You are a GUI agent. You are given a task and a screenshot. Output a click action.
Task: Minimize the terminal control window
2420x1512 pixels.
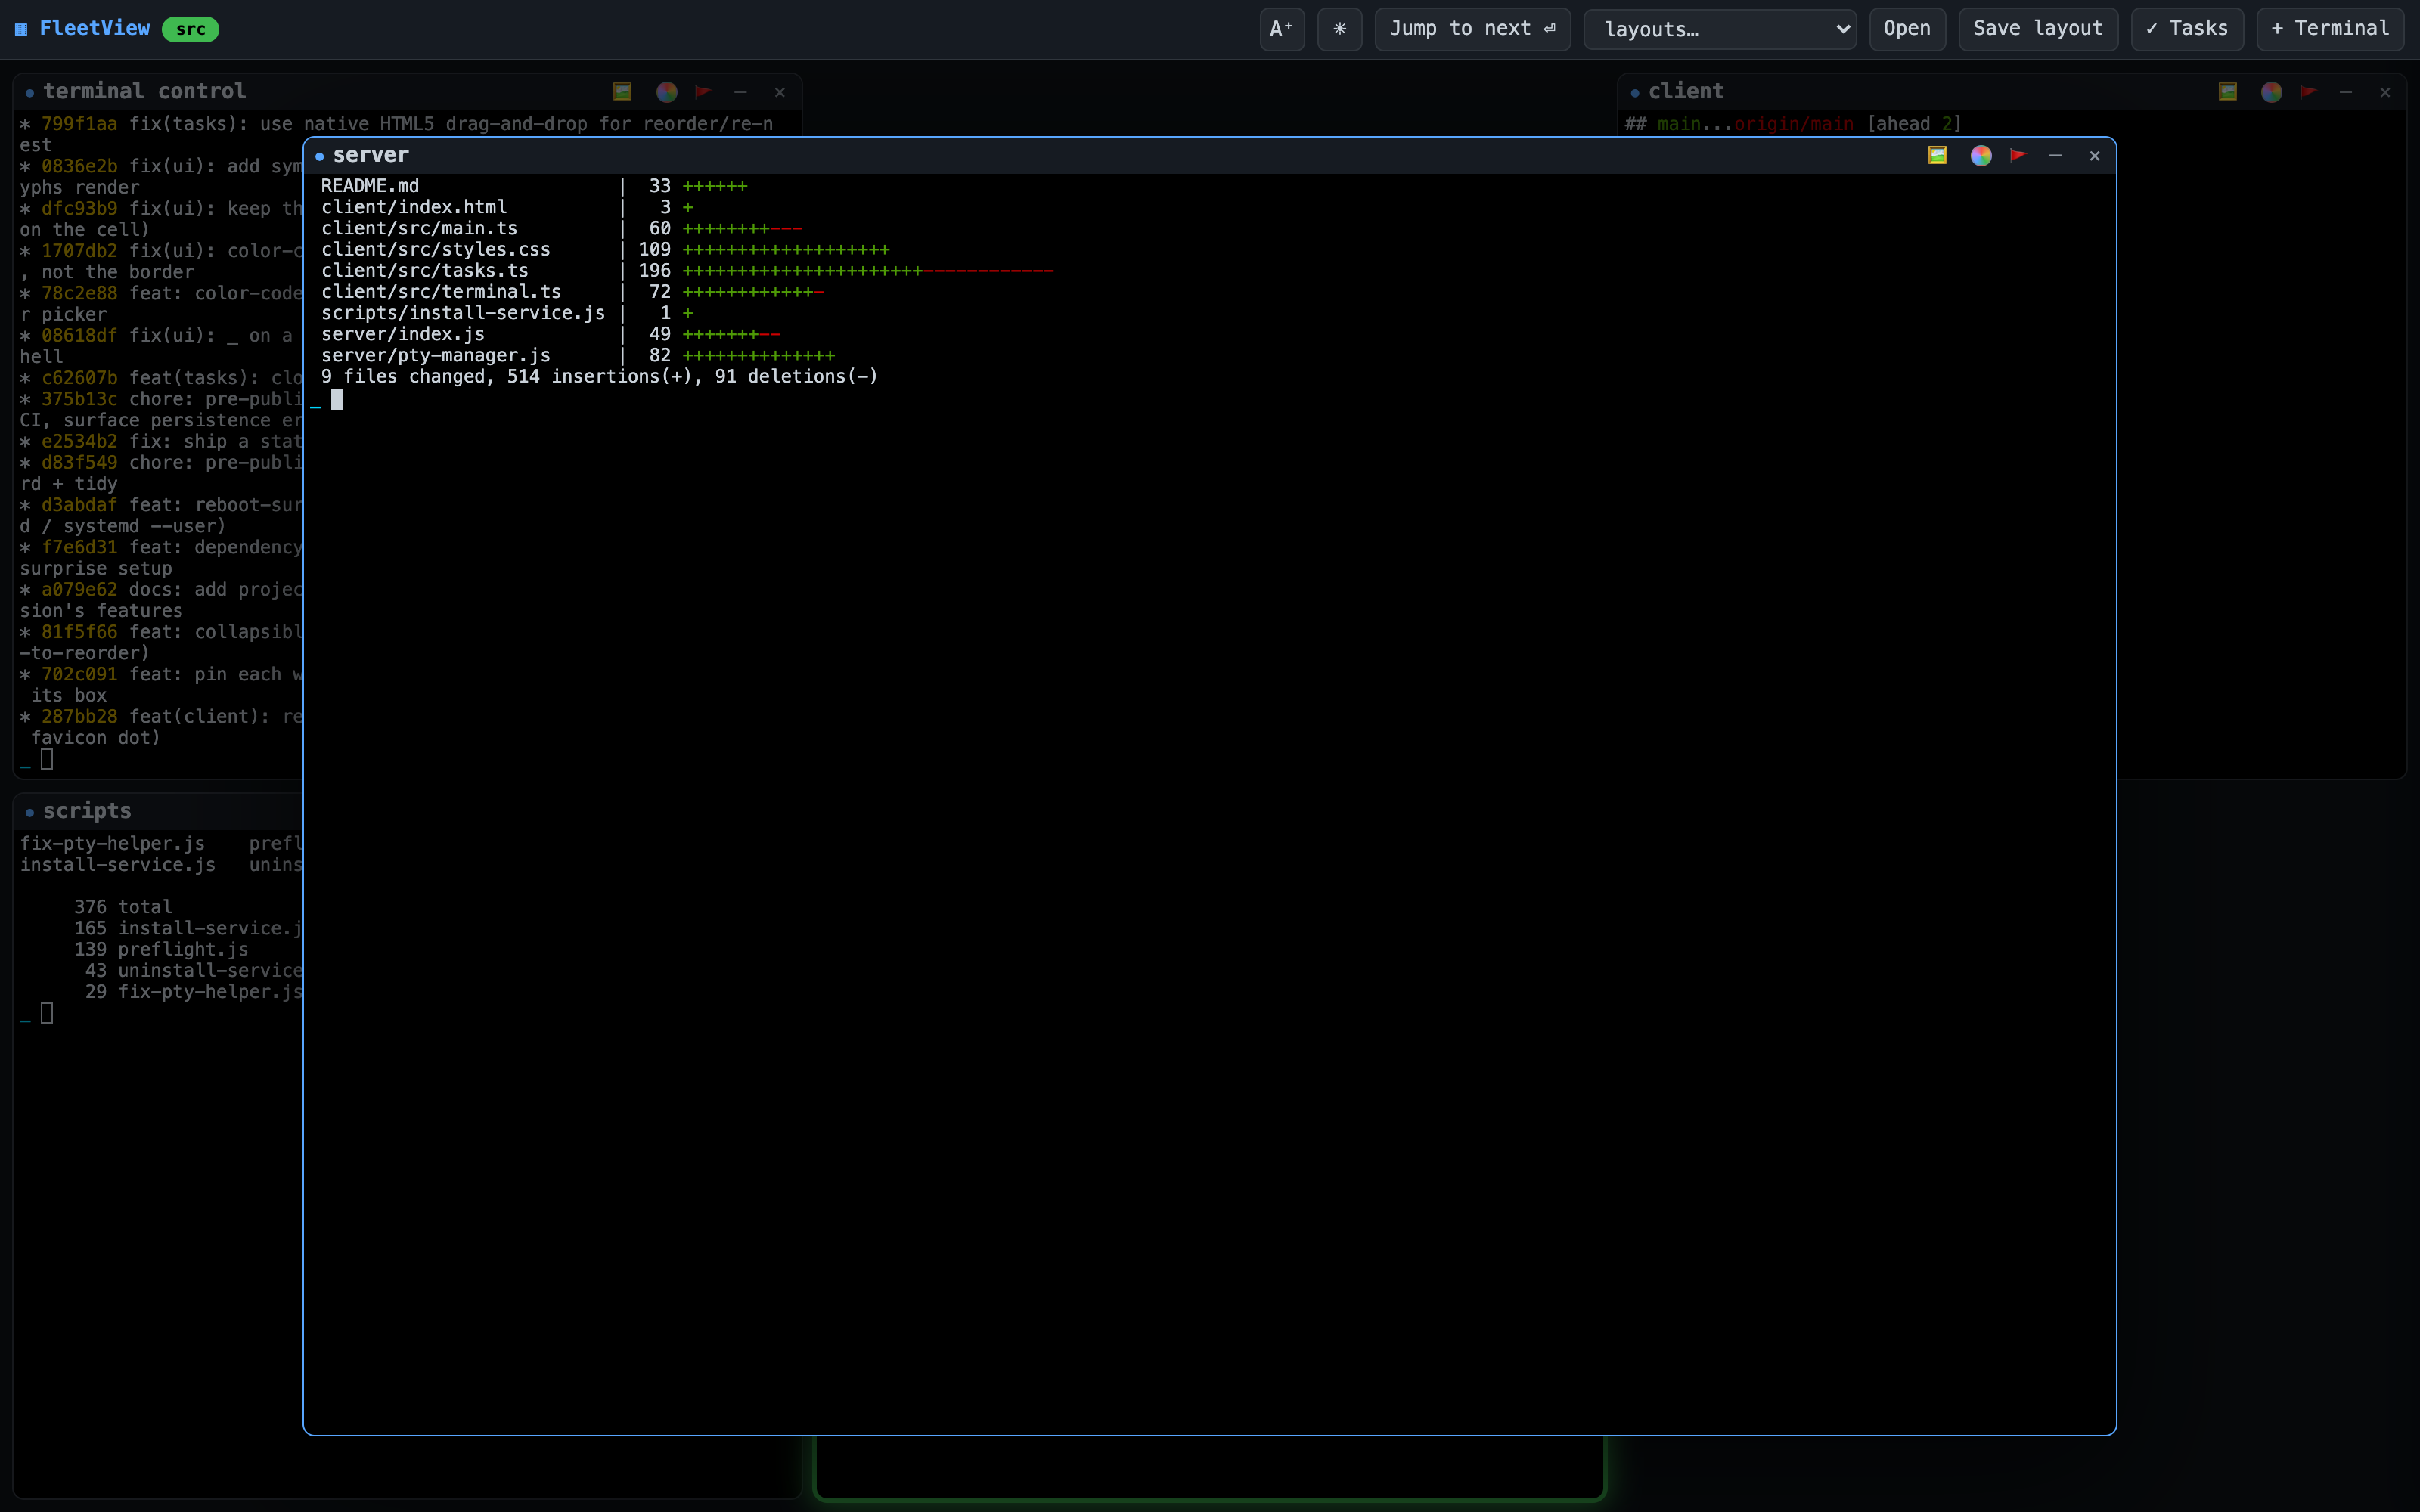740,92
